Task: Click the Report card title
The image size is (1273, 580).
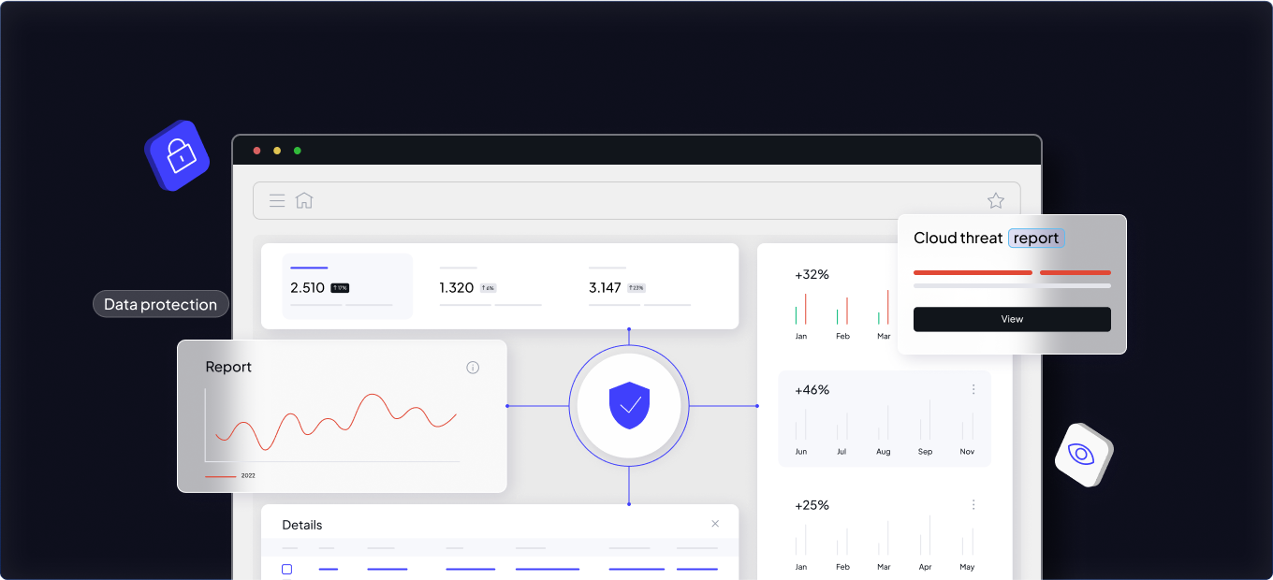Action: 228,367
